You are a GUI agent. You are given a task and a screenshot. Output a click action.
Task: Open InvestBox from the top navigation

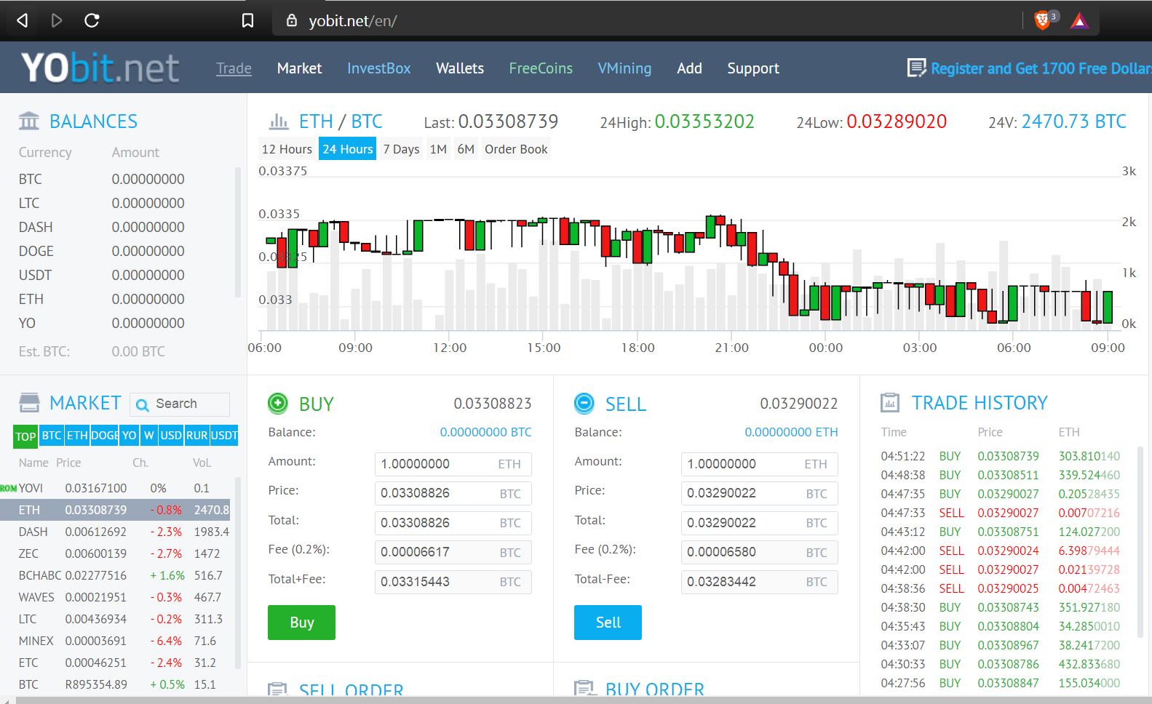click(378, 68)
